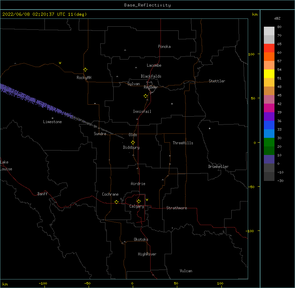Click the Innisfail town label

(142, 112)
